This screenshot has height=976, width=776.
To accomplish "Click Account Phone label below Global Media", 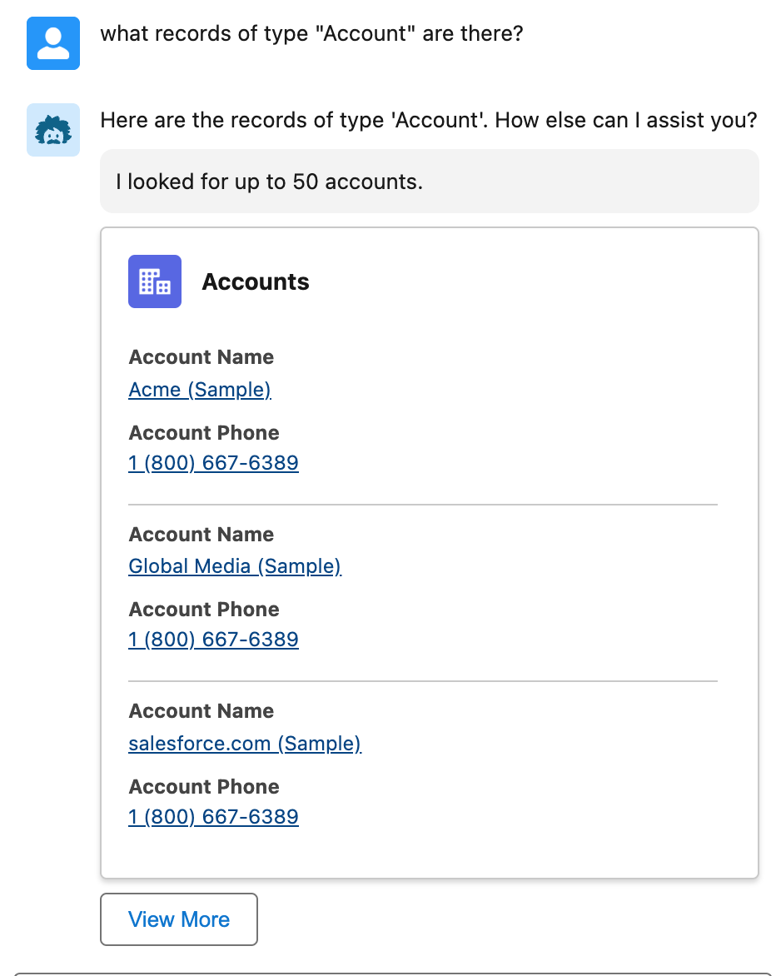I will pyautogui.click(x=203, y=610).
